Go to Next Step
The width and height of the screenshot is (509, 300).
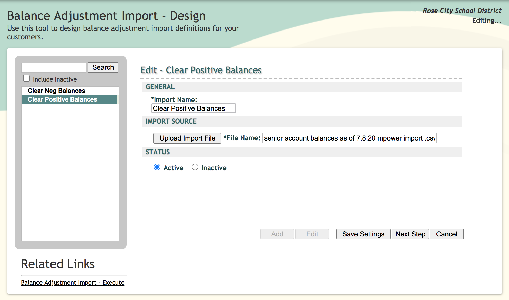coord(410,234)
